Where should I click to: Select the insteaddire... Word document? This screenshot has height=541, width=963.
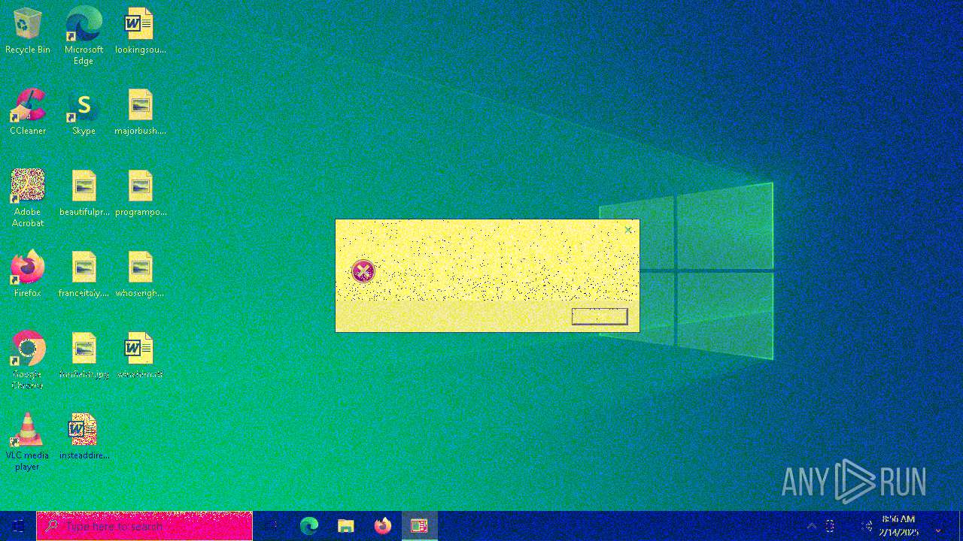pos(84,437)
